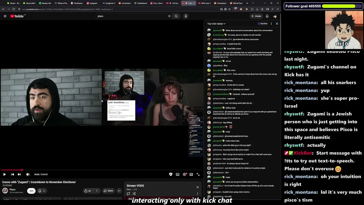Open Stream VODS playlist three-dot menu
Image resolution: width=364 pixels, height=205 pixels.
[198, 194]
